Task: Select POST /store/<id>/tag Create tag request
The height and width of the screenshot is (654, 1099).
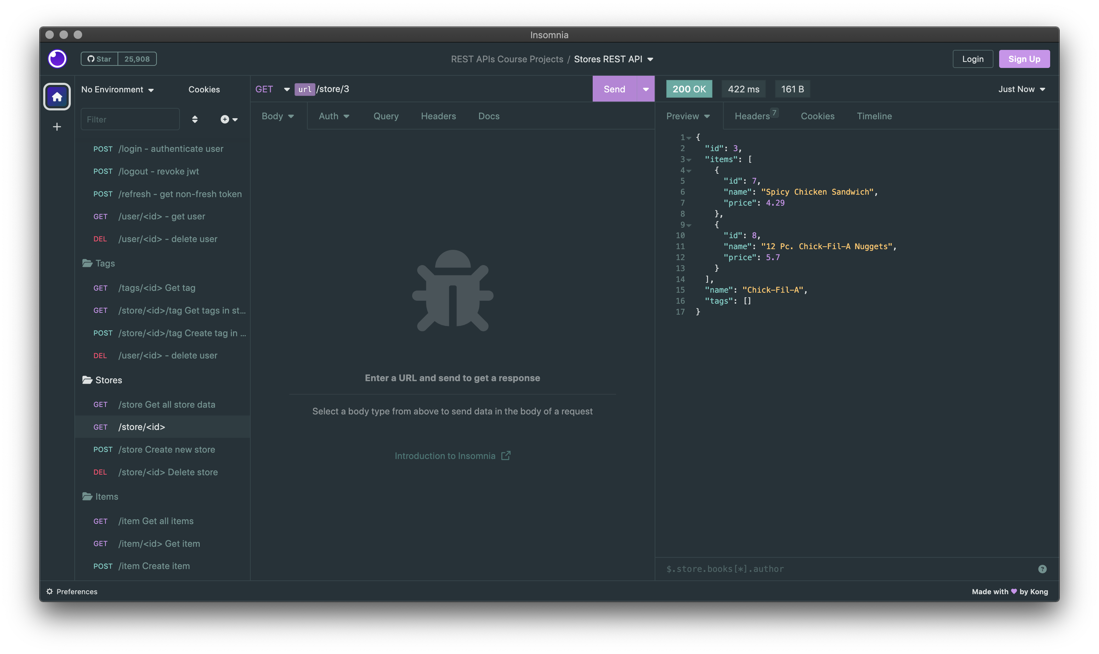Action: coord(163,333)
